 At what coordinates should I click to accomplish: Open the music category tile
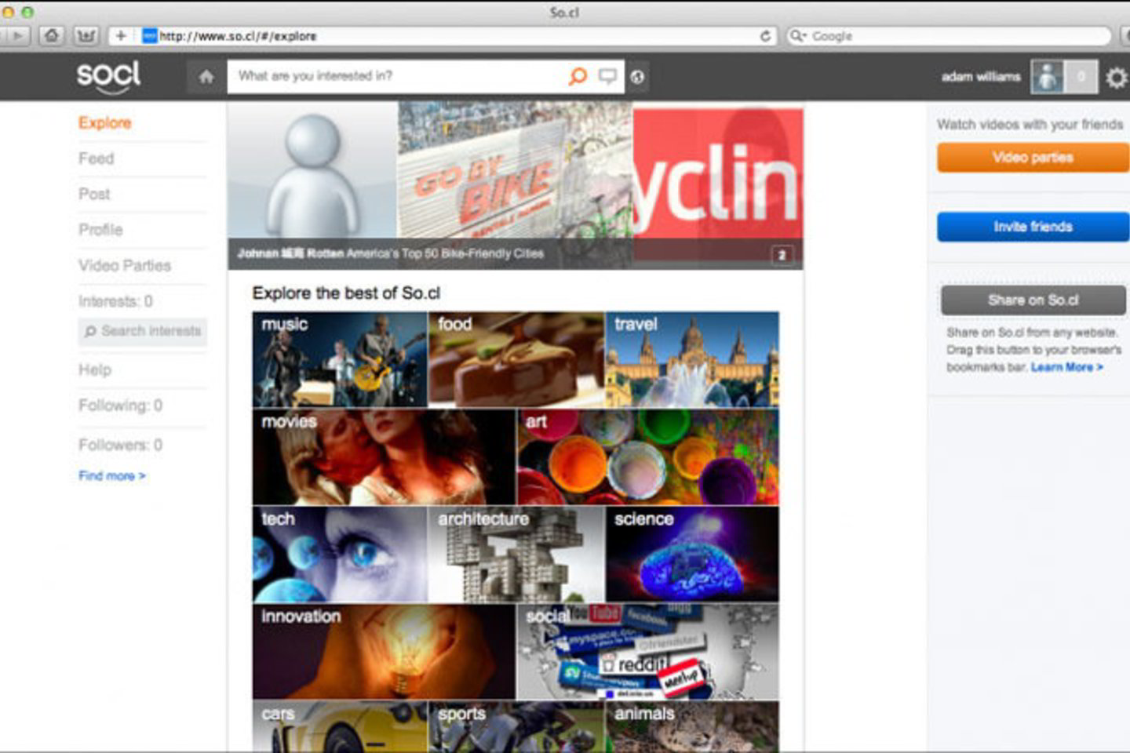tap(340, 359)
